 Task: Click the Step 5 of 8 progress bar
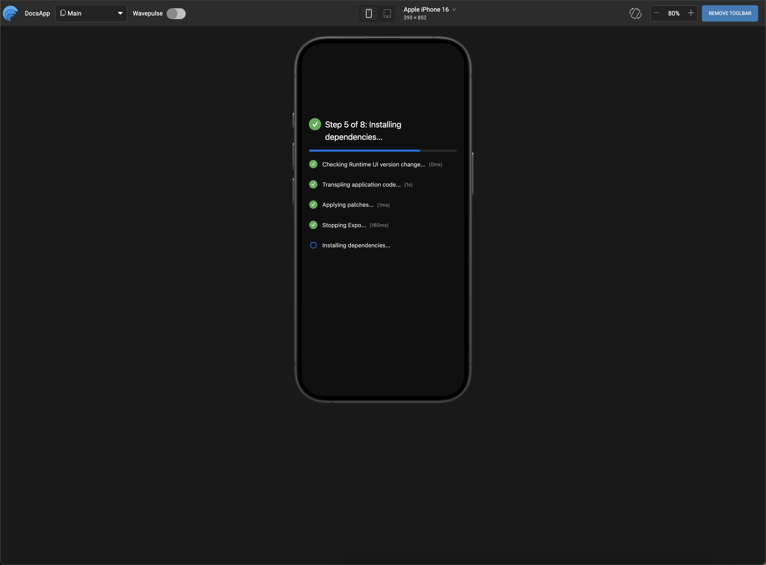(x=382, y=150)
